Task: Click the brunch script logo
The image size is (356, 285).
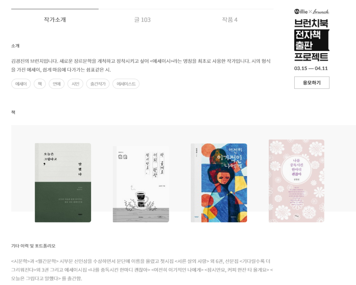Action: 321,12
